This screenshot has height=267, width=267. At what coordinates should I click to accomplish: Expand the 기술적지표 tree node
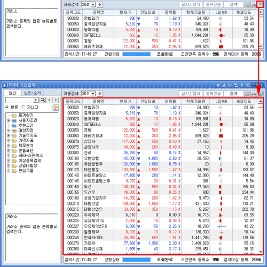[x=9, y=136]
